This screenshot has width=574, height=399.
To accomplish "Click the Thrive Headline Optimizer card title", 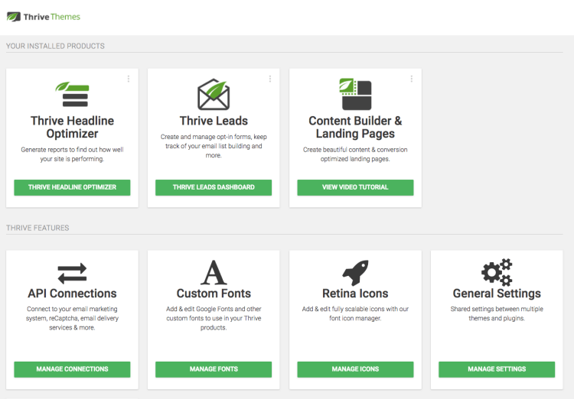I will pos(72,127).
